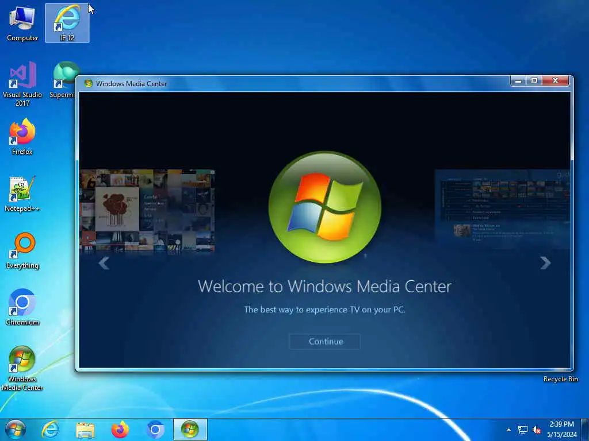Click the green Windows Media Center orb logo
The image size is (589, 441).
coord(325,207)
